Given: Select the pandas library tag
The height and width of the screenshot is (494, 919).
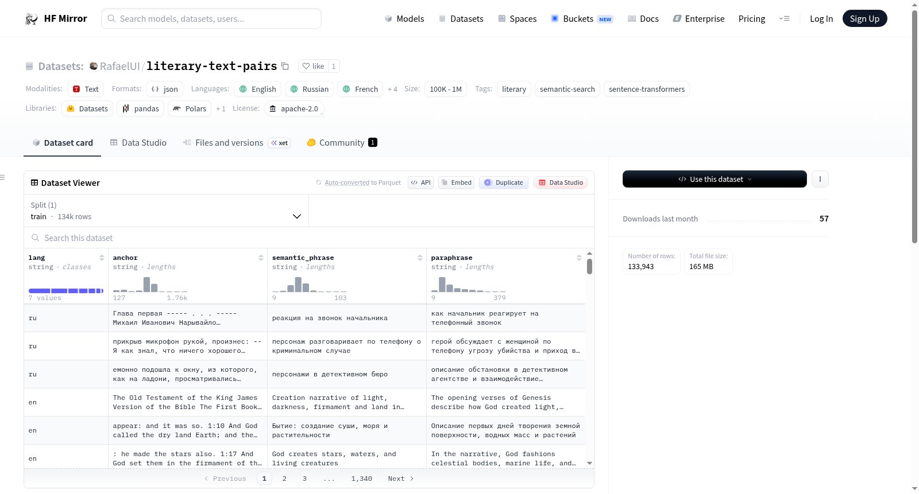Looking at the screenshot, I should (x=140, y=108).
